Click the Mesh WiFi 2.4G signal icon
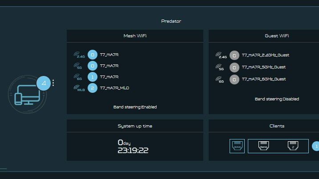 (x=79, y=55)
